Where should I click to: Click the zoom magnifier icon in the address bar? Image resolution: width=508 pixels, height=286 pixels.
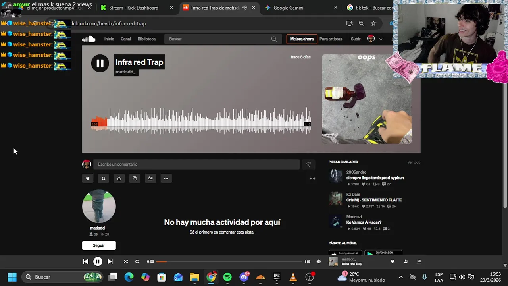pyautogui.click(x=362, y=23)
